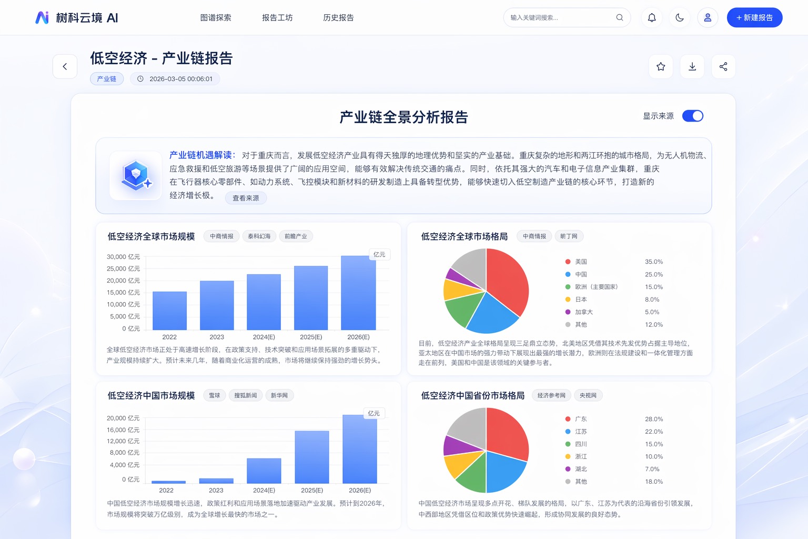Click the 28.0% value for 广东

[654, 419]
